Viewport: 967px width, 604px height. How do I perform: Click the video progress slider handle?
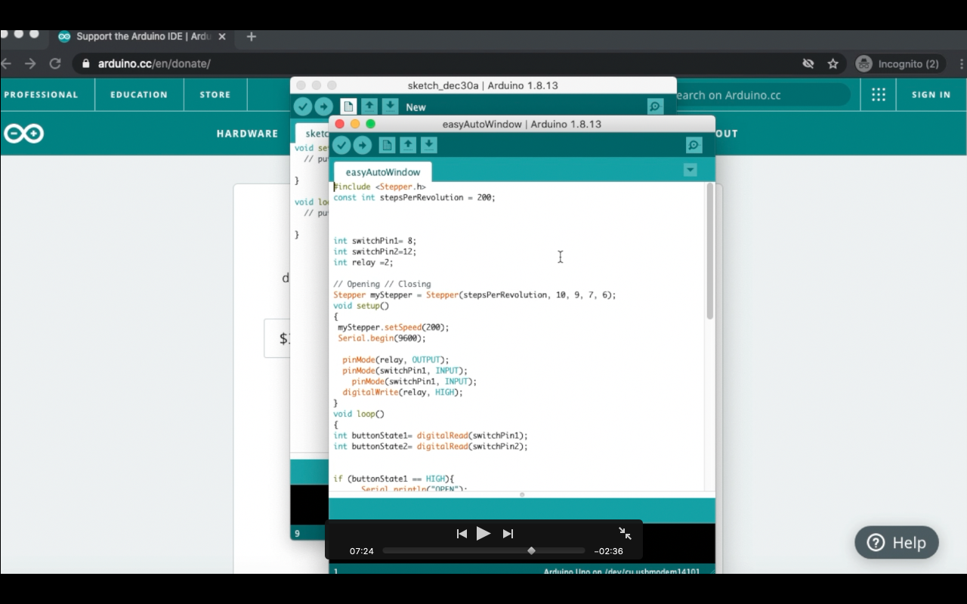pos(531,551)
